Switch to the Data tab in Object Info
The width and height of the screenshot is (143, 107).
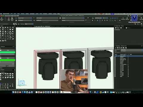(x=122, y=28)
